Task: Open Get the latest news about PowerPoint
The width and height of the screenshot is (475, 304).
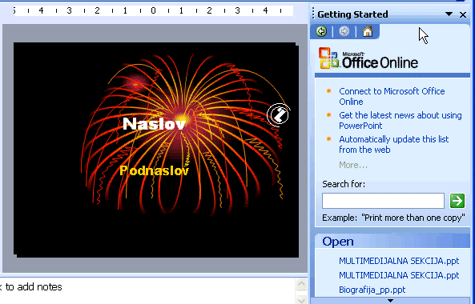Action: 401,120
